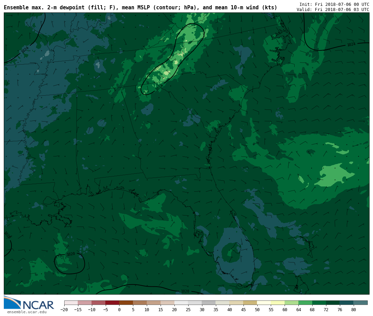Click the -20 colorbar tick label
373x316 pixels.
(64, 309)
